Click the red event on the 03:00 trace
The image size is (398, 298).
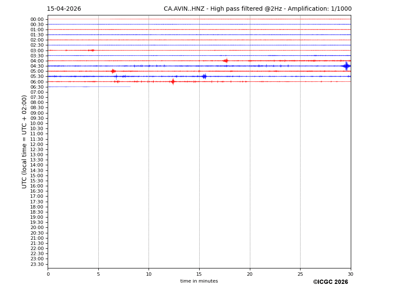click(x=92, y=50)
